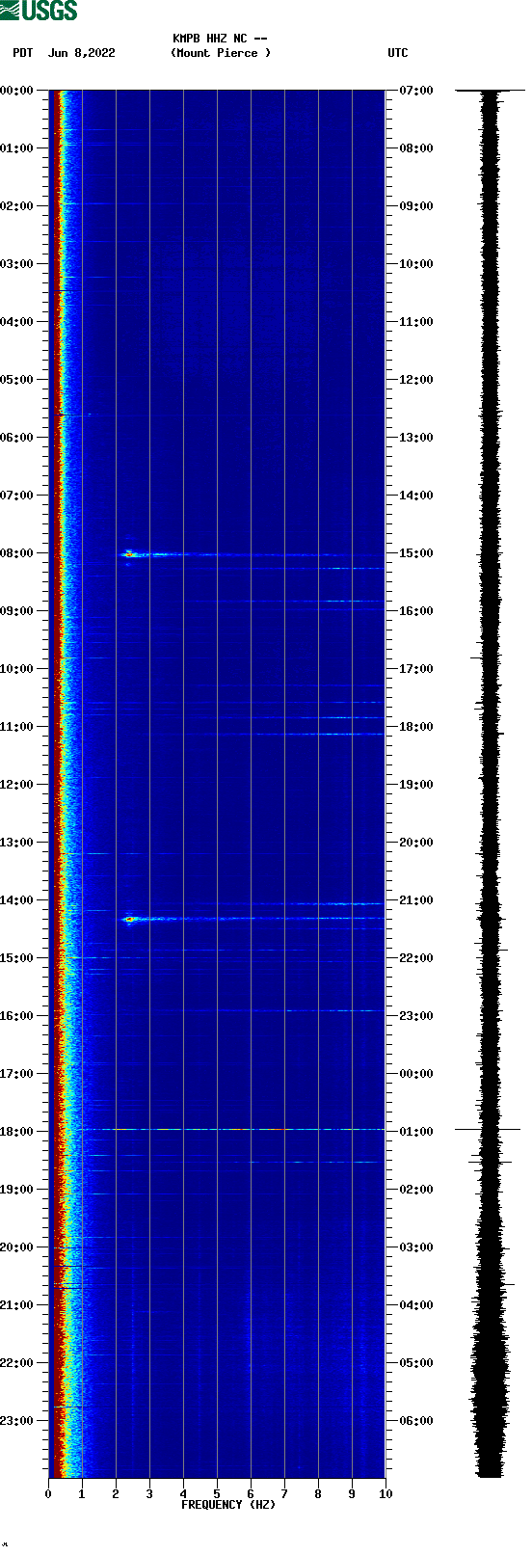Click the USGS logo
532x1555 pixels.
[x=39, y=11]
